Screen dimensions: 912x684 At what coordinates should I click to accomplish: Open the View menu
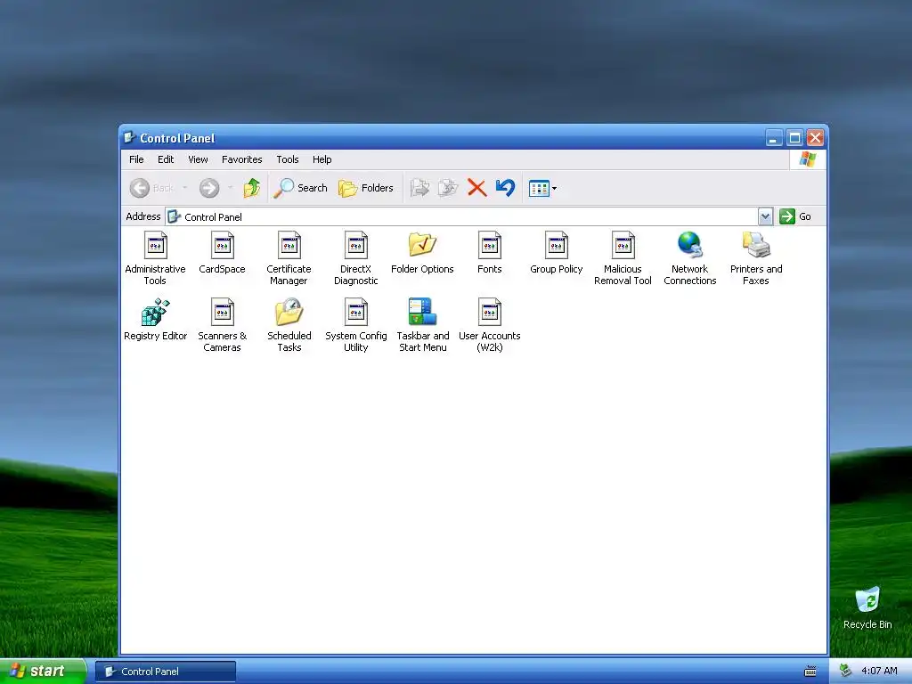point(198,159)
